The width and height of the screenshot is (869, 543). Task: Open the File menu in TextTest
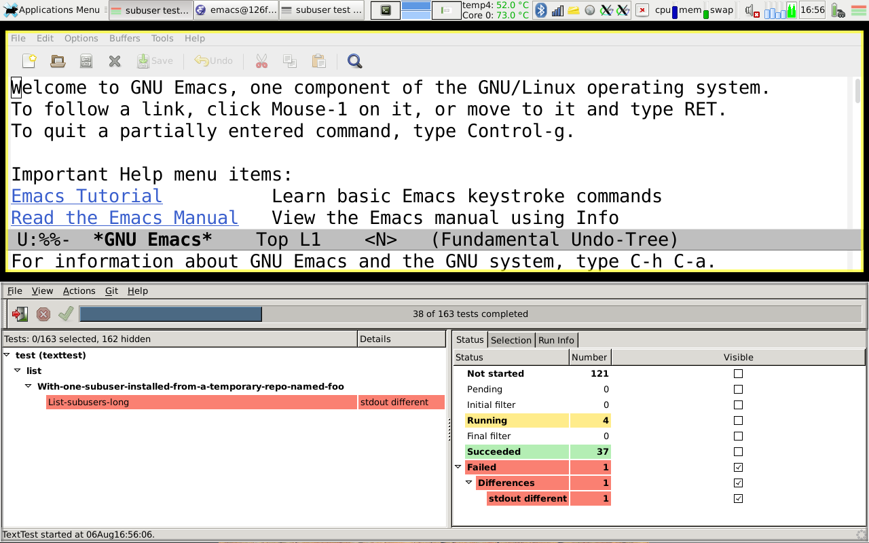click(15, 291)
